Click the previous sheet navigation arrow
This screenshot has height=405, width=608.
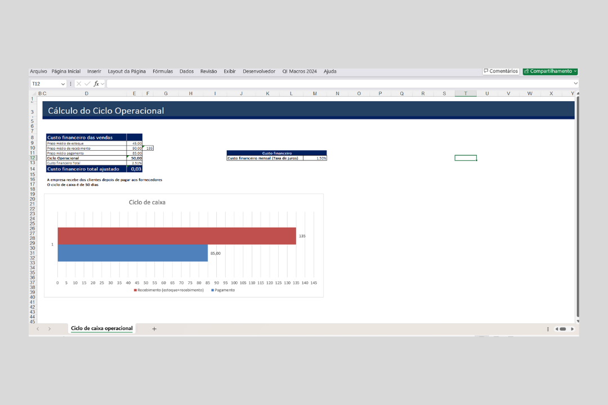[x=38, y=329]
